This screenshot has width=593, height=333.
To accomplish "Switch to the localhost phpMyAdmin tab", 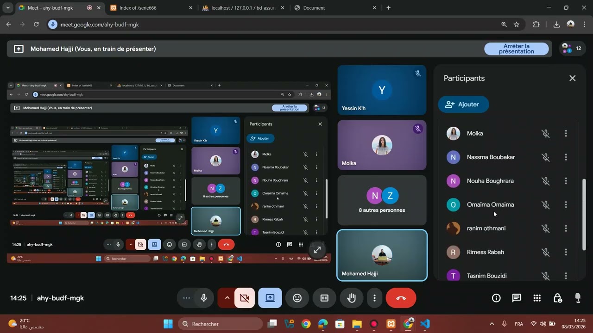I will pyautogui.click(x=243, y=8).
